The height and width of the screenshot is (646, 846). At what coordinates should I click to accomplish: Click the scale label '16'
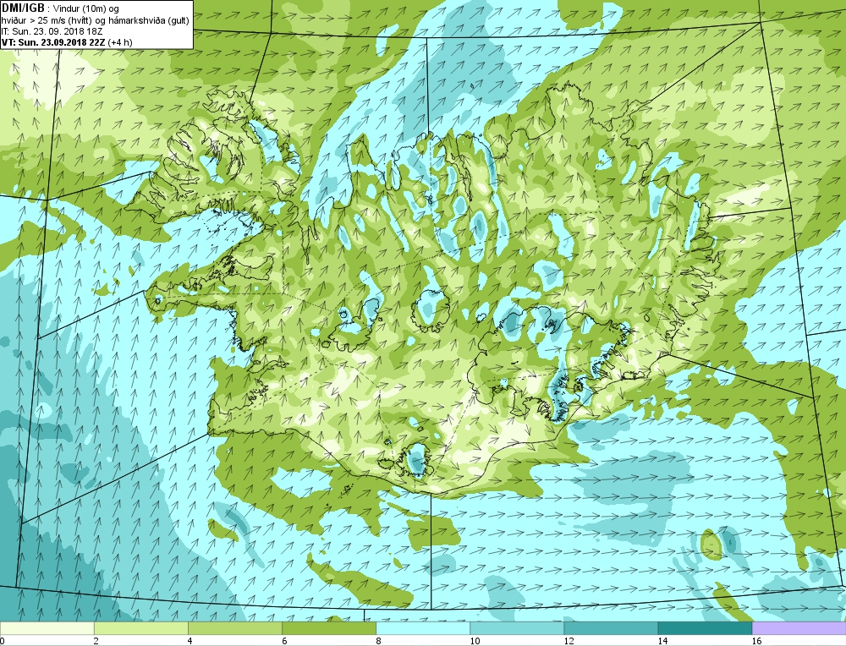[757, 641]
